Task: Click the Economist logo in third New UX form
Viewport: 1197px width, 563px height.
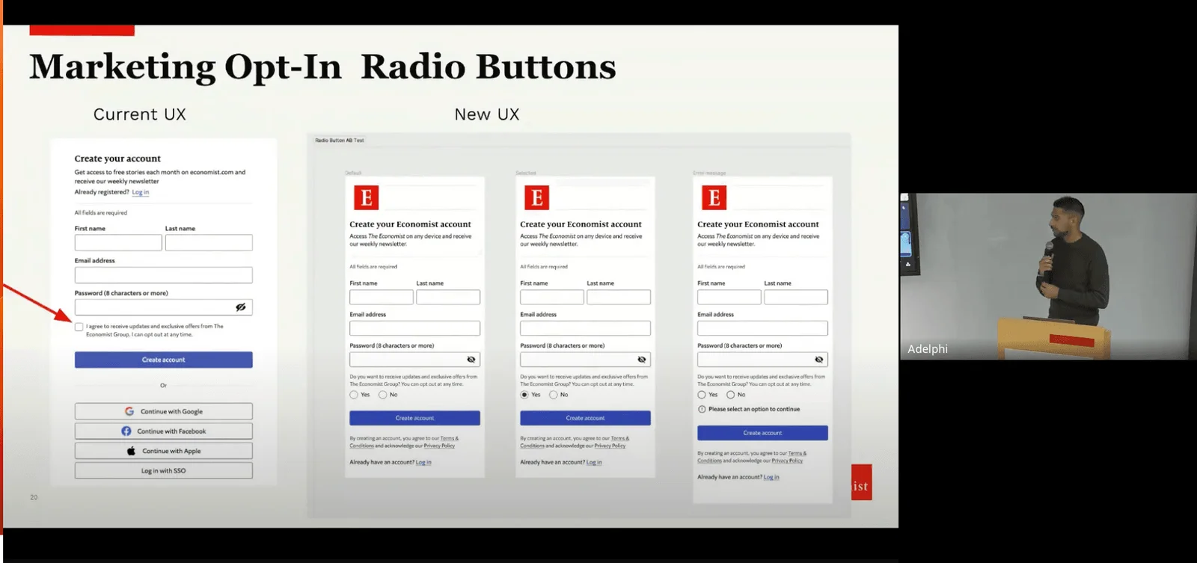Action: (x=714, y=197)
